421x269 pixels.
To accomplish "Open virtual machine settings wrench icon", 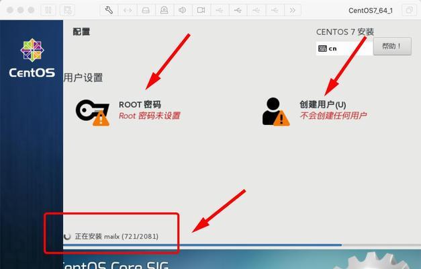I will tap(109, 10).
